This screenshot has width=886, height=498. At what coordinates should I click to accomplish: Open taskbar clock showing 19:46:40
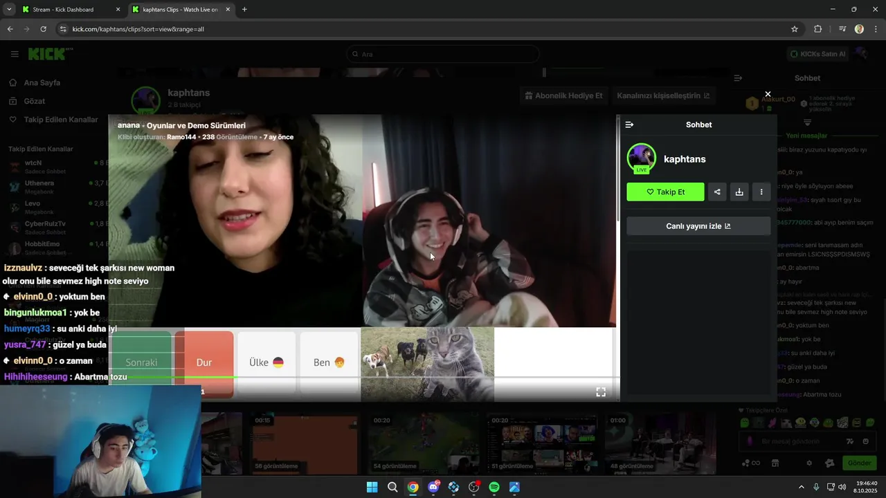point(866,487)
